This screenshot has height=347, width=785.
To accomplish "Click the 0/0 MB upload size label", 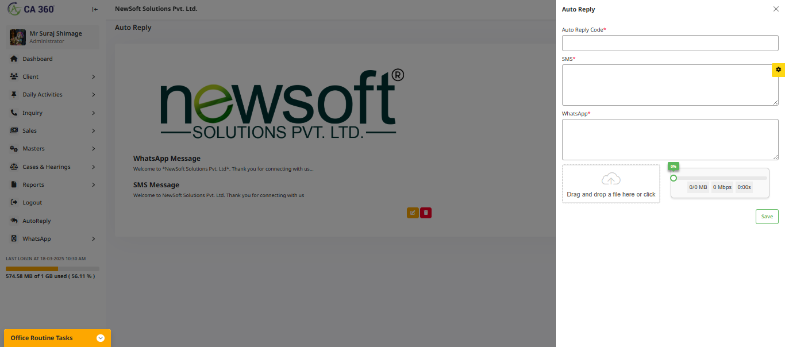I will pyautogui.click(x=698, y=187).
